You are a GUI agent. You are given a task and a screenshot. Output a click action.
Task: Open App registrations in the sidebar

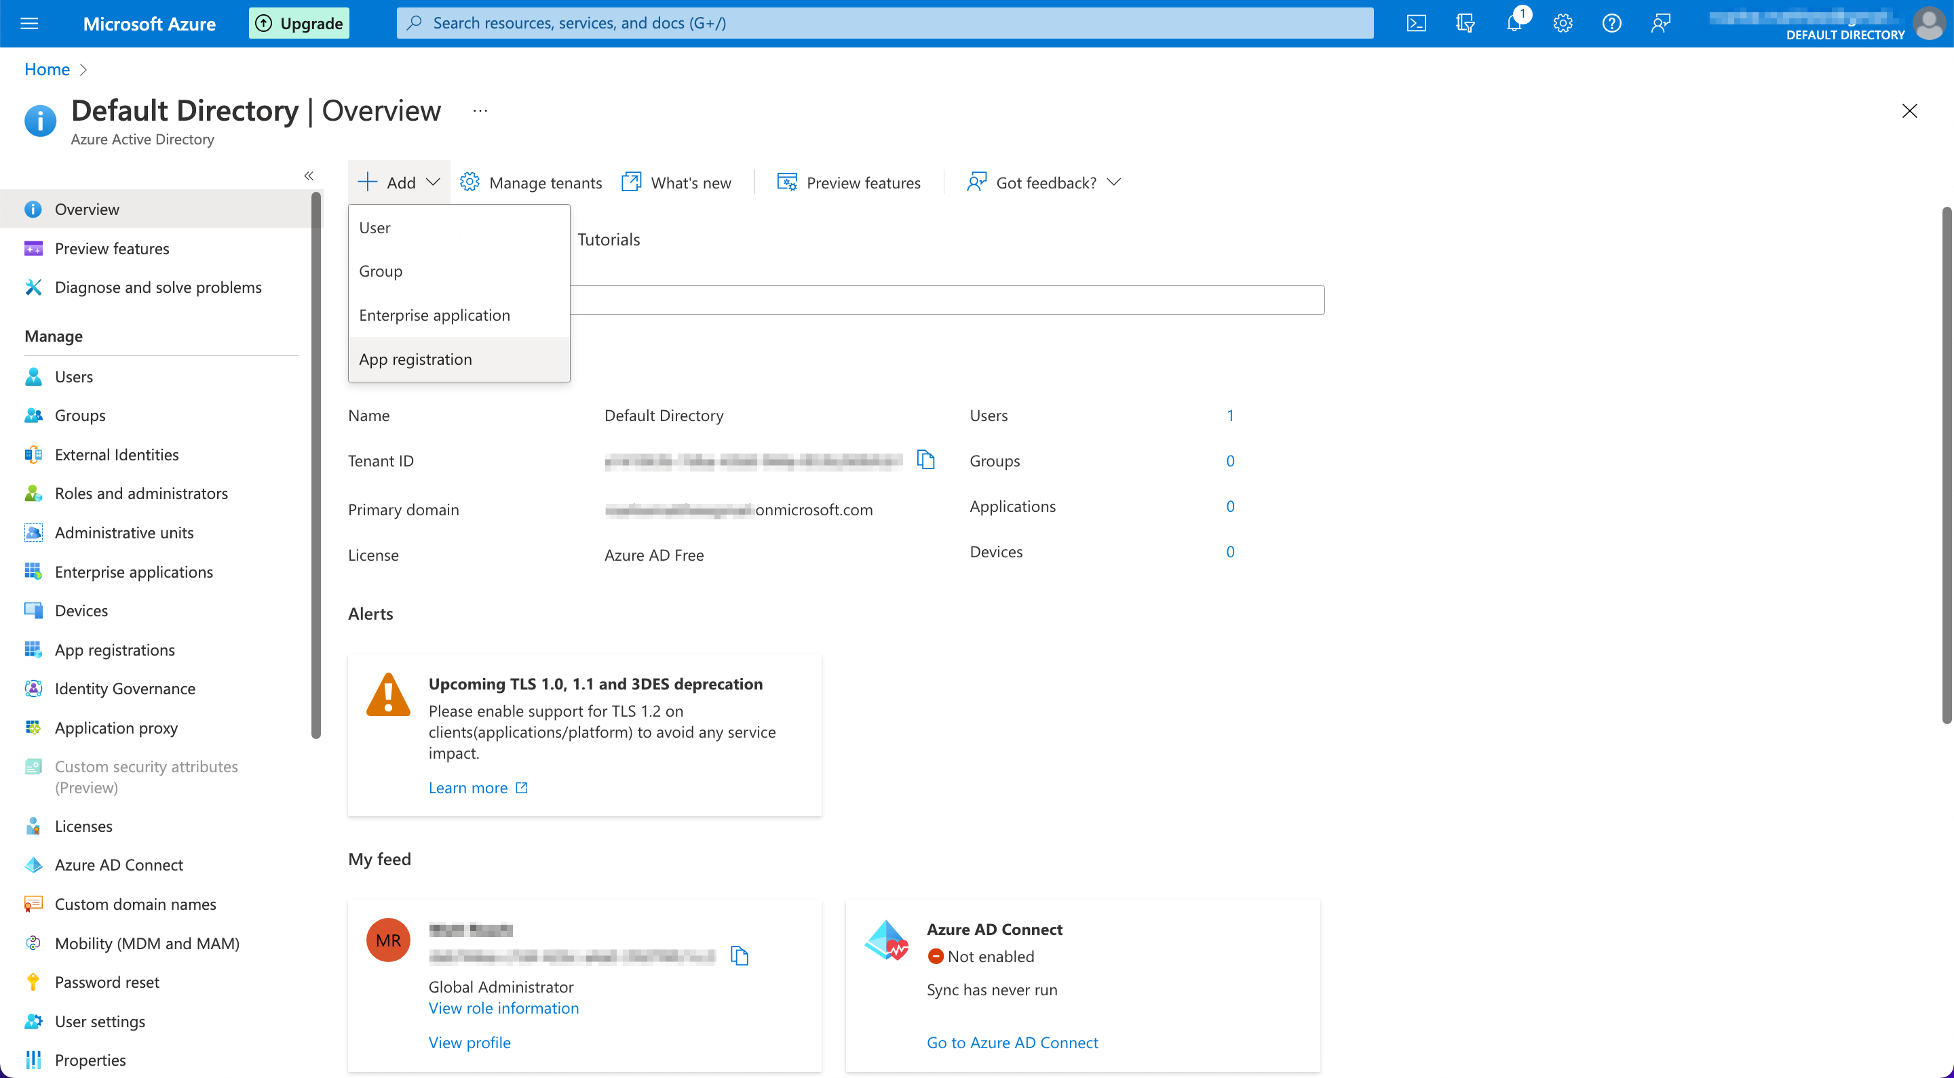[x=115, y=650]
